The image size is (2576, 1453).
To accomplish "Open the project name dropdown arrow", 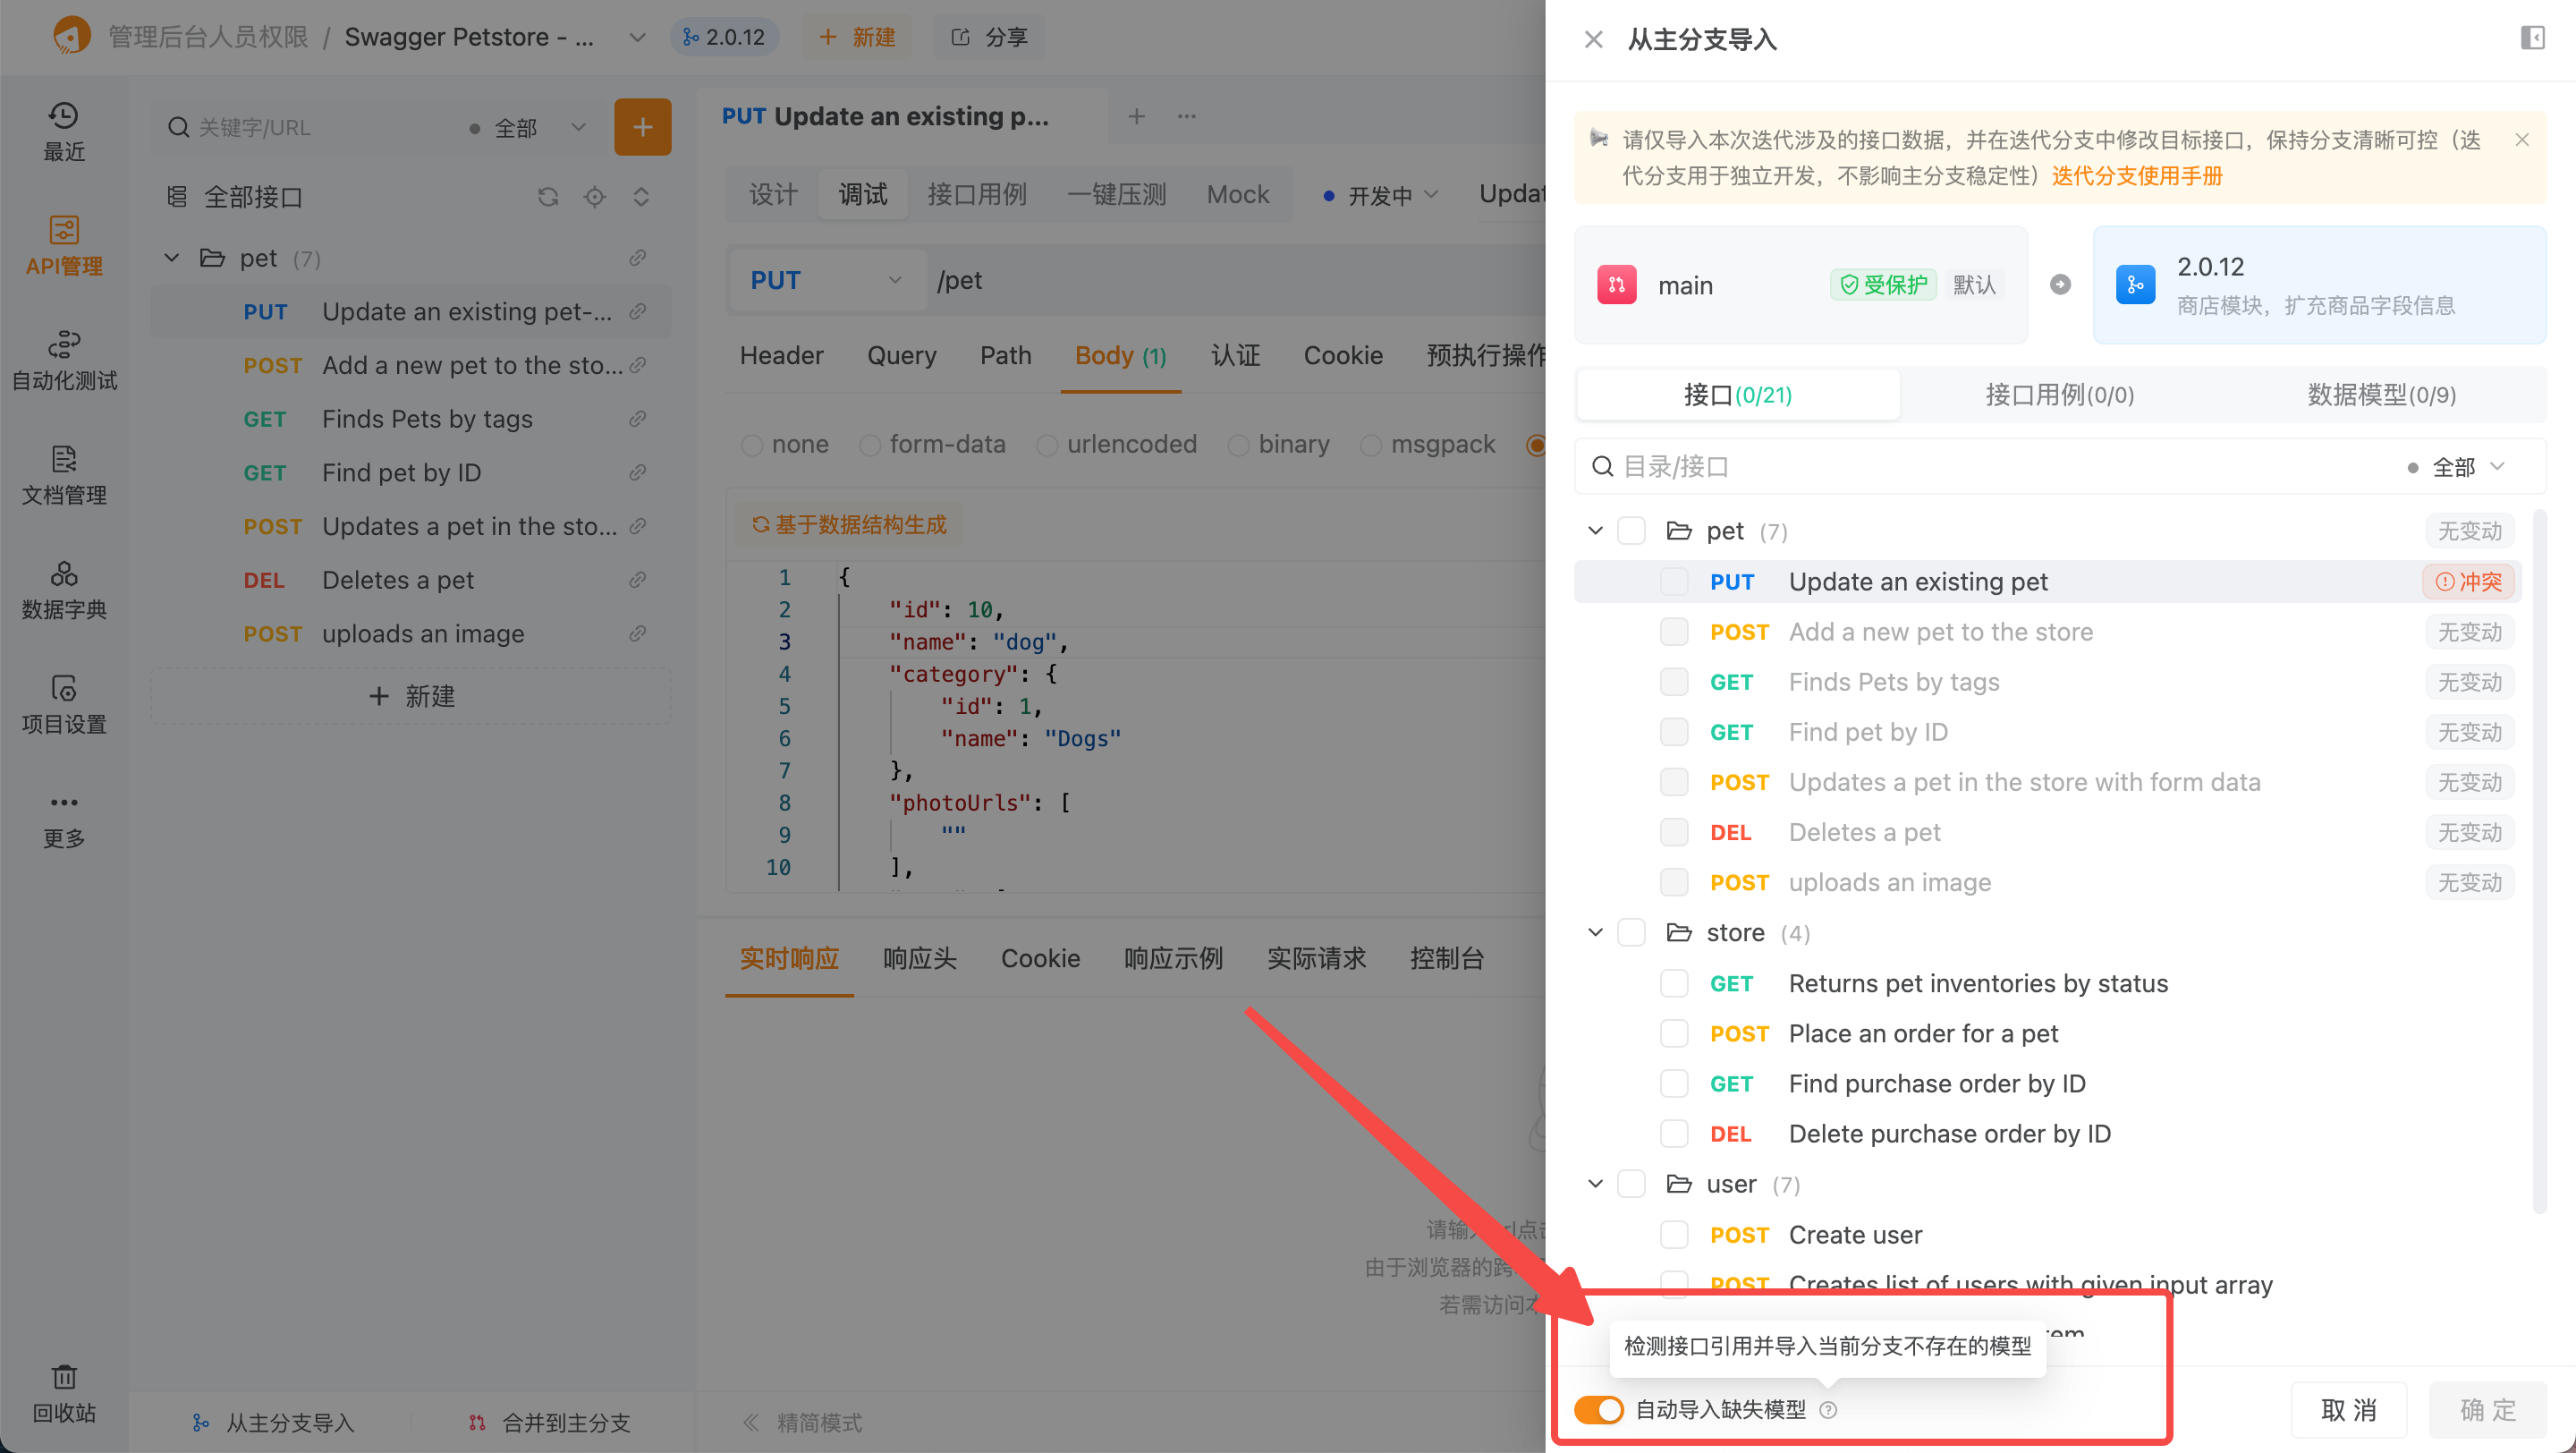I will (x=637, y=38).
